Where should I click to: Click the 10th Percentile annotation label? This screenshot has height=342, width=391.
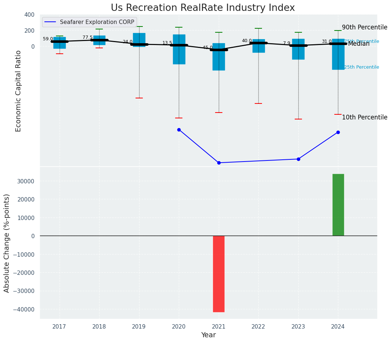(364, 117)
